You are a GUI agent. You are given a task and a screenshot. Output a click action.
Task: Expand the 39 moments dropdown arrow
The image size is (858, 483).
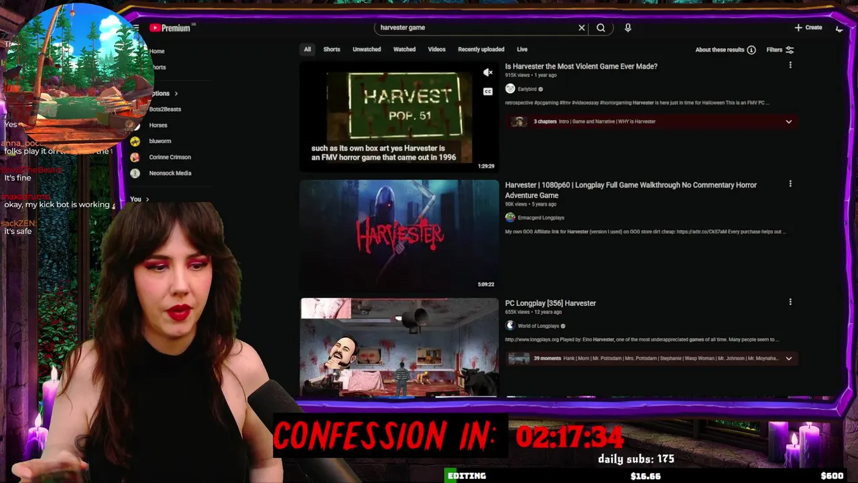coord(789,358)
